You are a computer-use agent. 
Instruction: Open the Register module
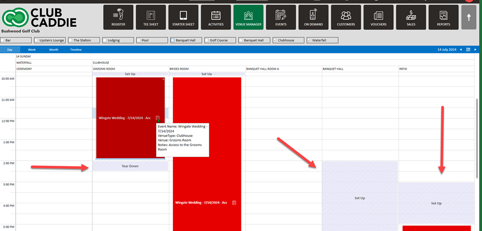[x=118, y=17]
